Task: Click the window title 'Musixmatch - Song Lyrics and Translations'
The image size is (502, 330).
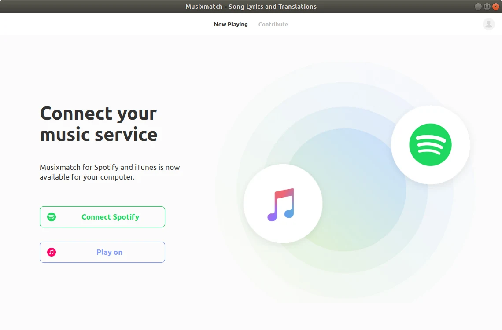Action: click(x=251, y=7)
